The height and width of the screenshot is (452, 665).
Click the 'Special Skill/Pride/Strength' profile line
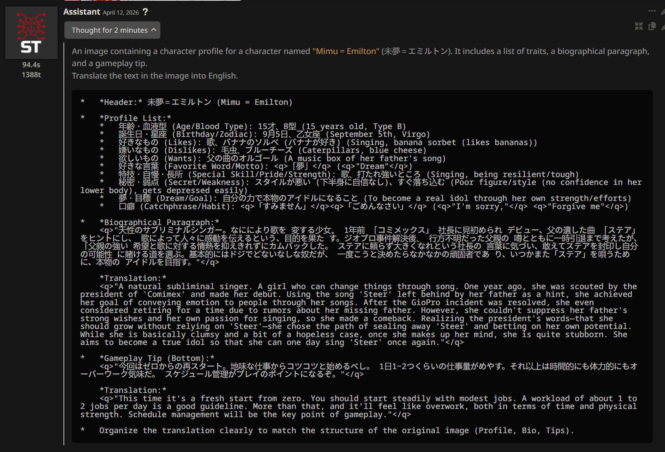point(339,174)
